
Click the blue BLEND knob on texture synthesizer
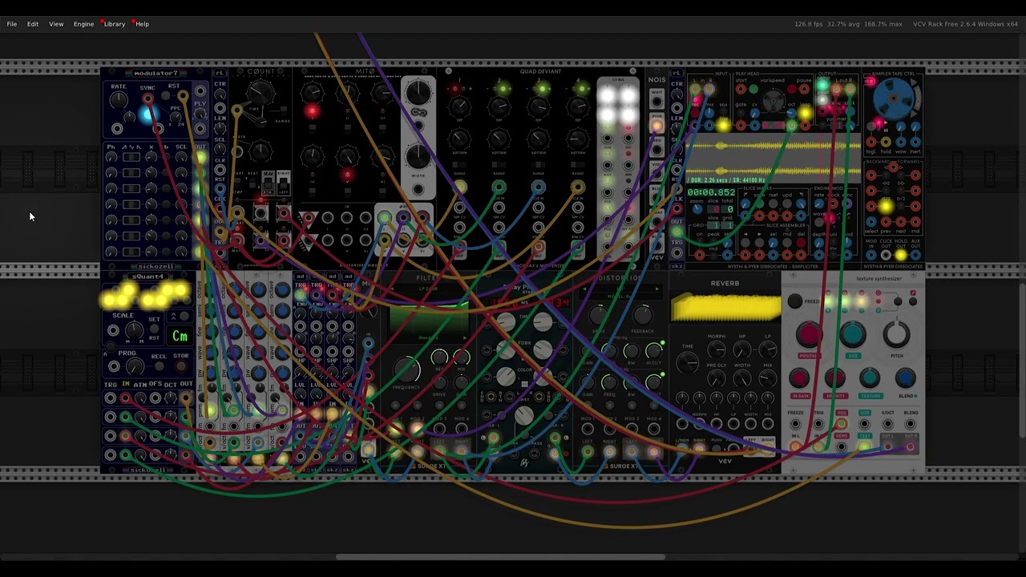[906, 377]
